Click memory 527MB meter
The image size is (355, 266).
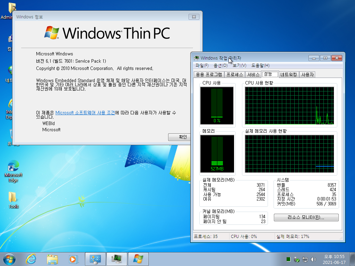217,154
